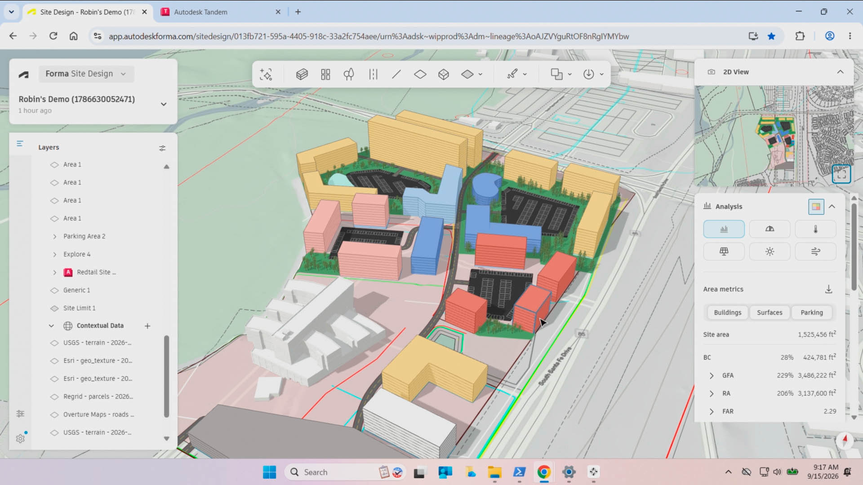Reload the browser page

tap(53, 36)
